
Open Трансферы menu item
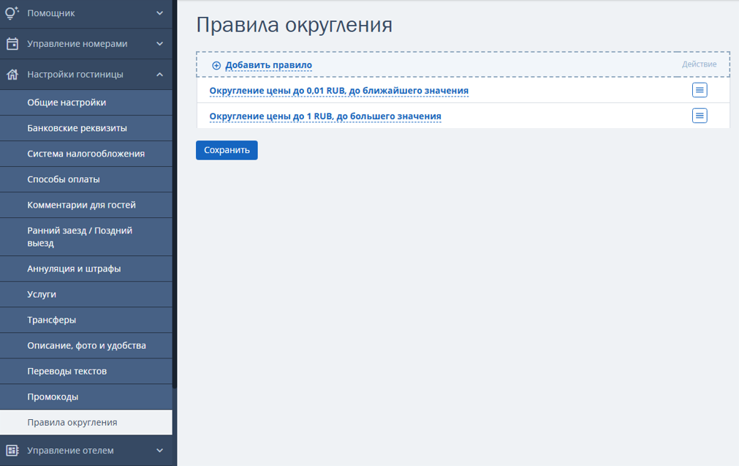[86, 320]
